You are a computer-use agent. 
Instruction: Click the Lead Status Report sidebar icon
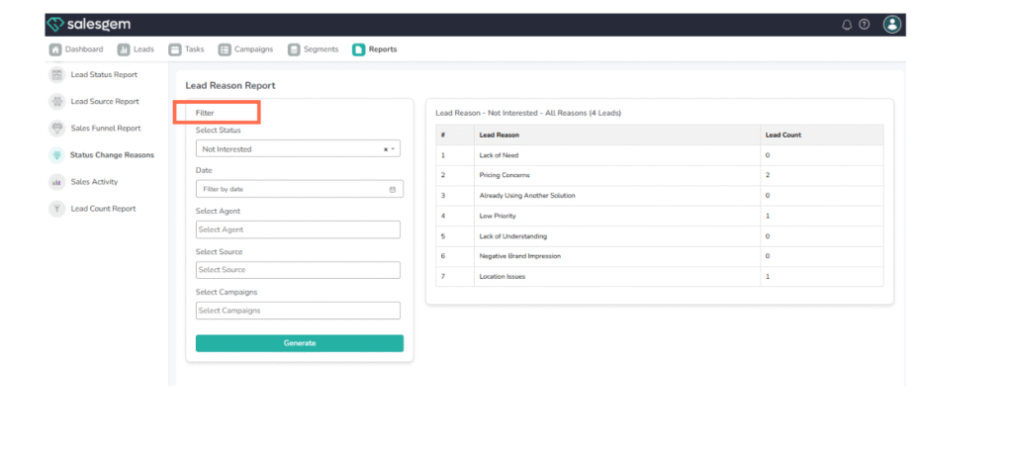pyautogui.click(x=56, y=75)
